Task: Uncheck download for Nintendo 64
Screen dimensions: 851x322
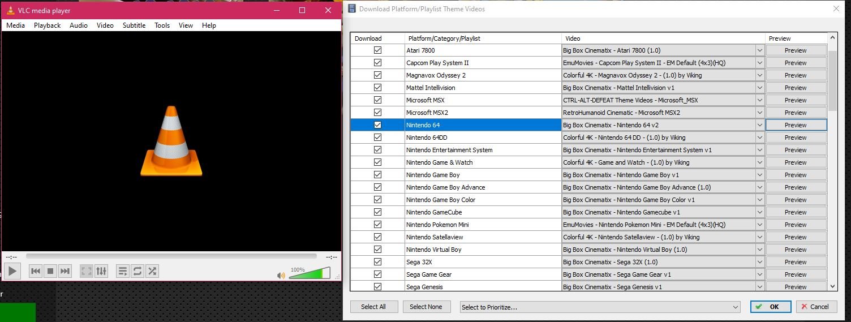Action: pyautogui.click(x=377, y=125)
